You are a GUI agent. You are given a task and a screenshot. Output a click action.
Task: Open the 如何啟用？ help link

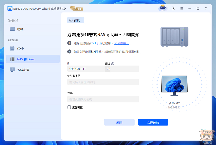pos(121,43)
